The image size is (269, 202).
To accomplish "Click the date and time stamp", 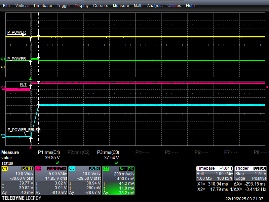I will (244, 199).
